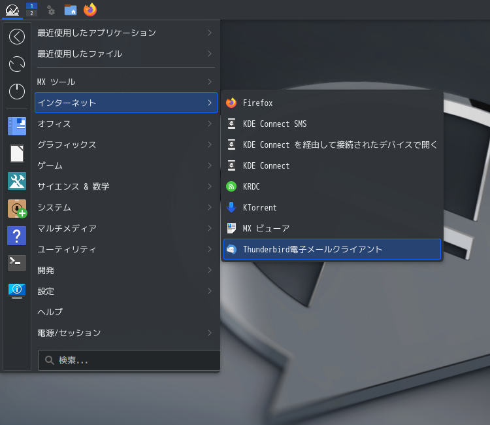Image resolution: width=490 pixels, height=425 pixels.
Task: Expand the オフィス submenu arrow
Action: (210, 124)
